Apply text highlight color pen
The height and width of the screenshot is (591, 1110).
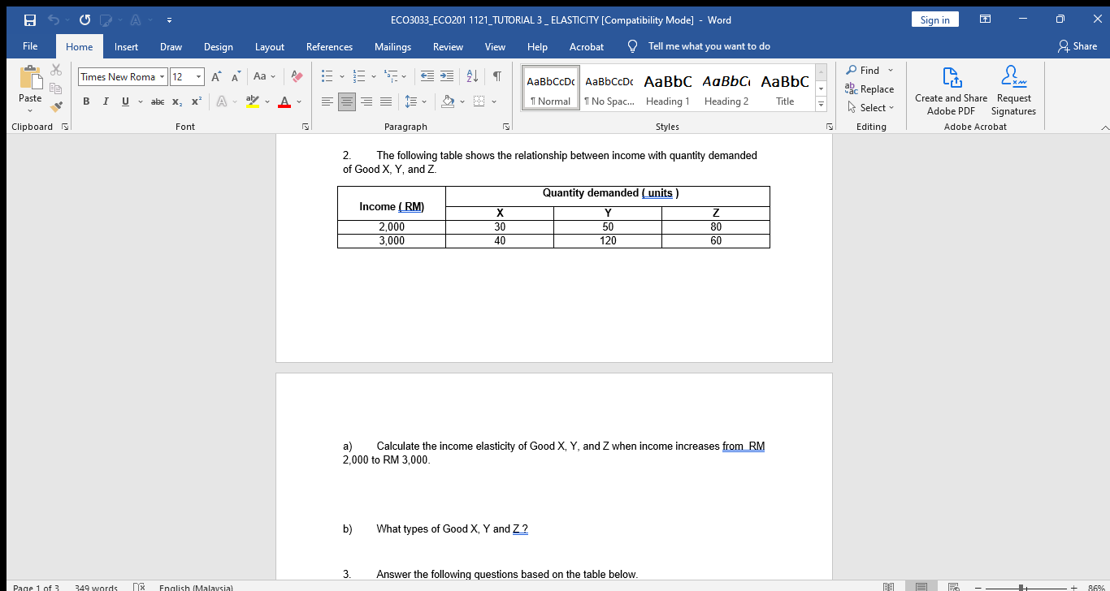[x=253, y=101]
